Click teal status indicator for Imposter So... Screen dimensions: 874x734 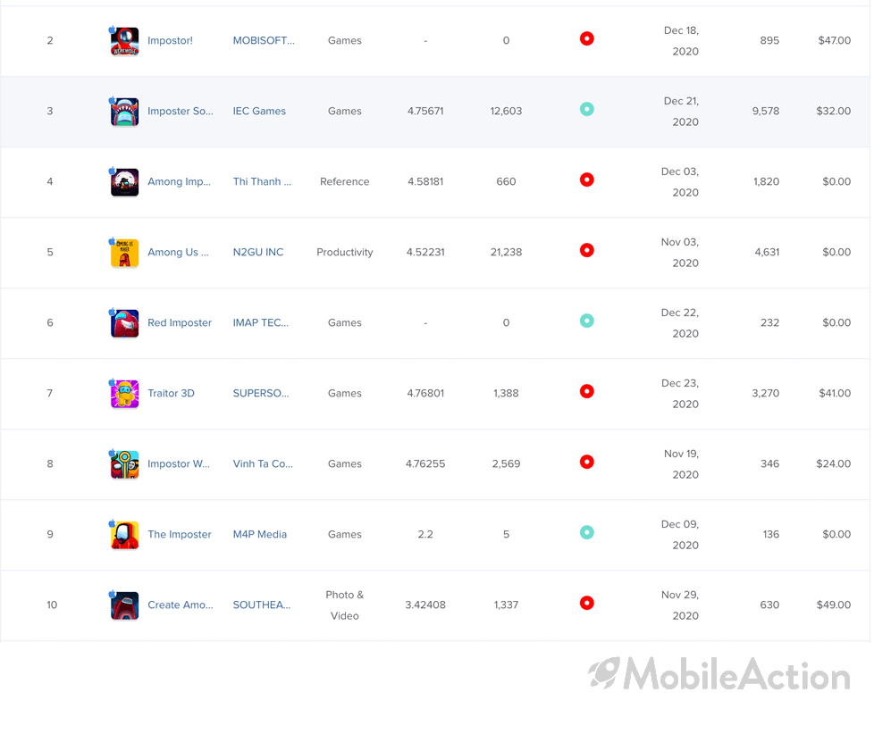tap(586, 109)
